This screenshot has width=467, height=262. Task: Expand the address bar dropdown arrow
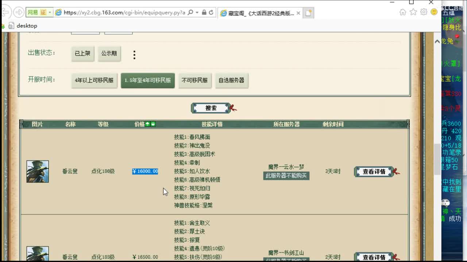coord(197,12)
